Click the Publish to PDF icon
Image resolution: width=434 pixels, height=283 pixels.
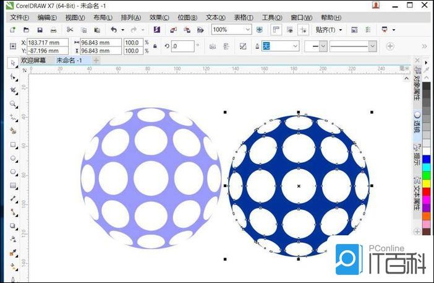200,30
